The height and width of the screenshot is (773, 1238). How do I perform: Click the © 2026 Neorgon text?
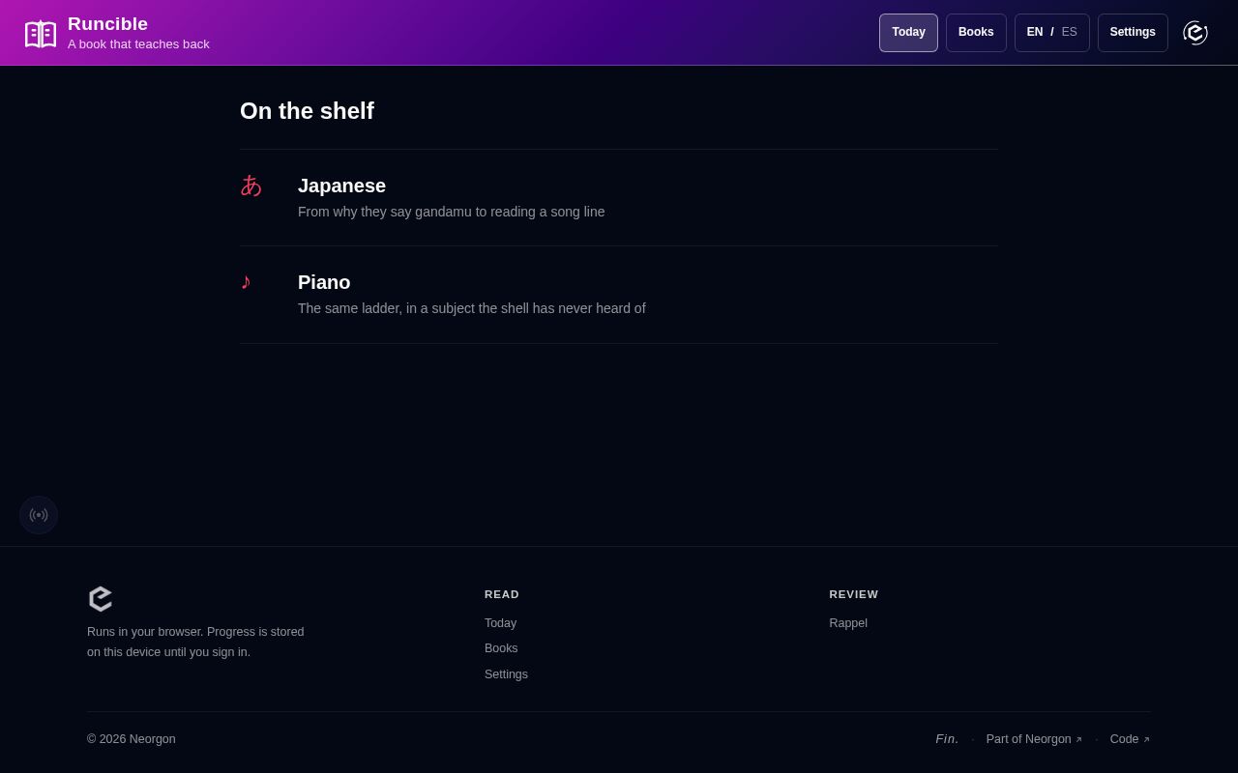132,739
